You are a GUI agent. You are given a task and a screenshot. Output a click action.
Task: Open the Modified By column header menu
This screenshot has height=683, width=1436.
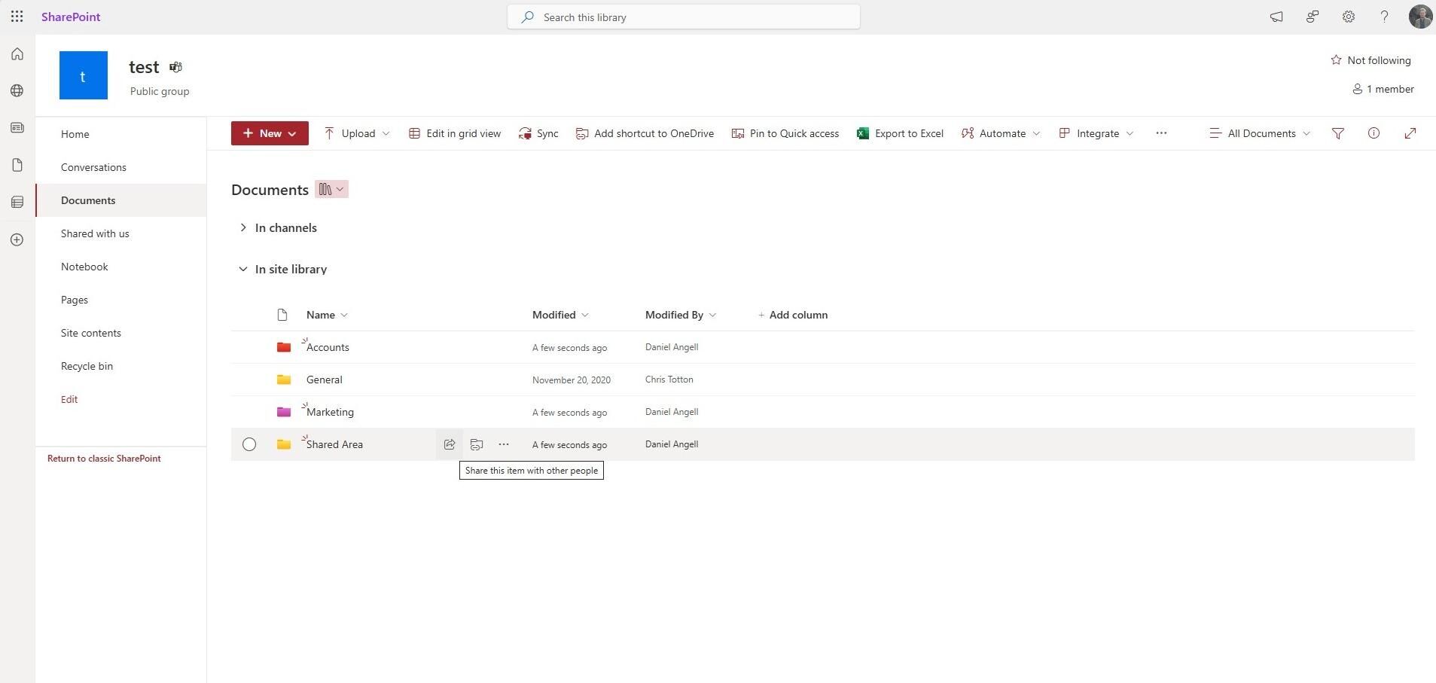click(x=681, y=315)
